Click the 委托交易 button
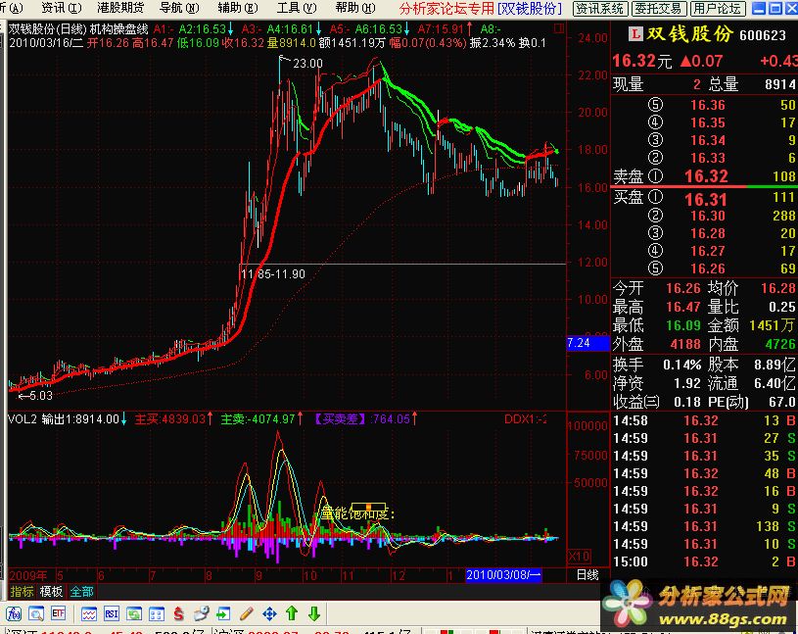Viewport: 798px width, 634px height. pos(659,9)
